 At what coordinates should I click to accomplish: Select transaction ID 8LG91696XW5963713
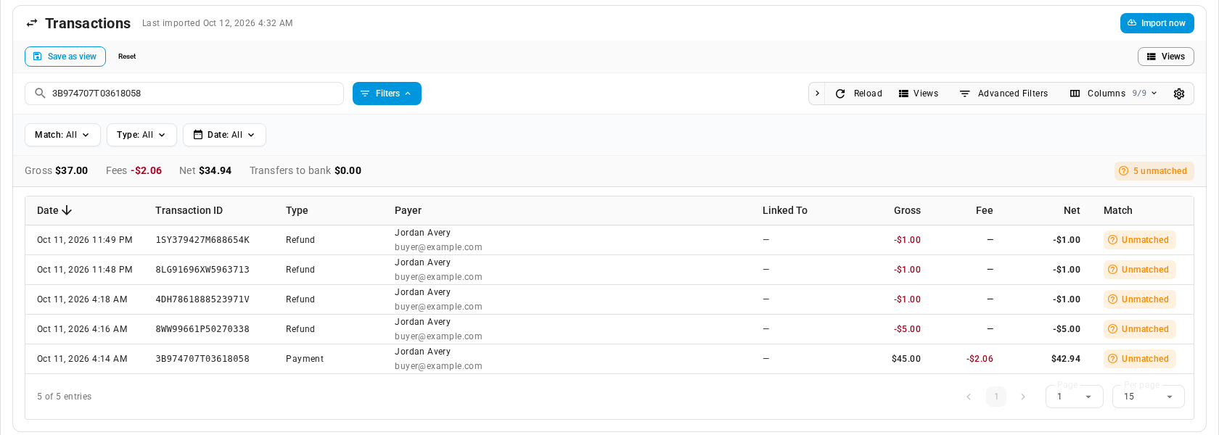(x=202, y=270)
